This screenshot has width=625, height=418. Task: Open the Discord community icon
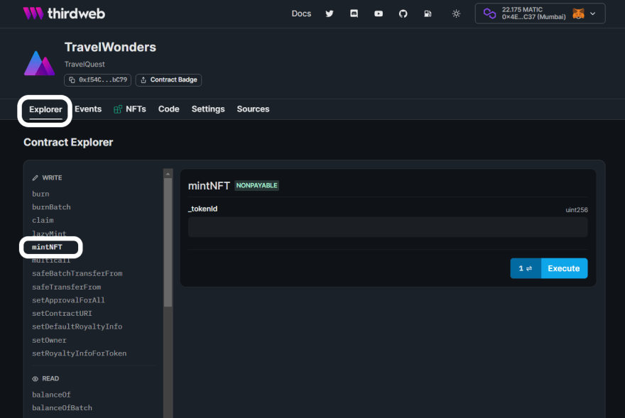354,13
